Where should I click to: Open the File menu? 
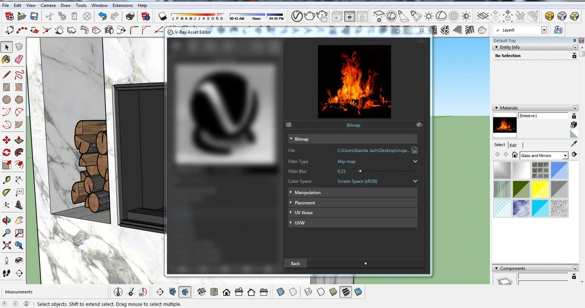click(x=6, y=5)
